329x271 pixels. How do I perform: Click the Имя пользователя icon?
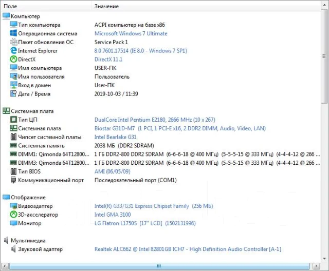13,76
